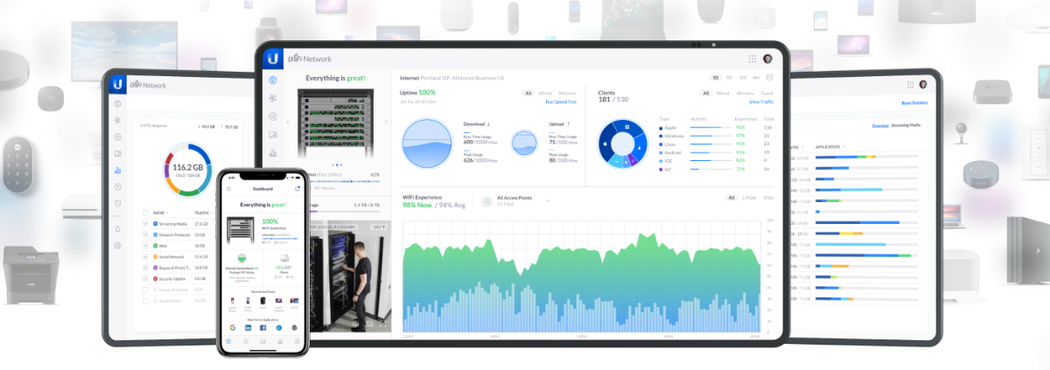Click Reset Statistics link on right tablet

pyautogui.click(x=914, y=103)
